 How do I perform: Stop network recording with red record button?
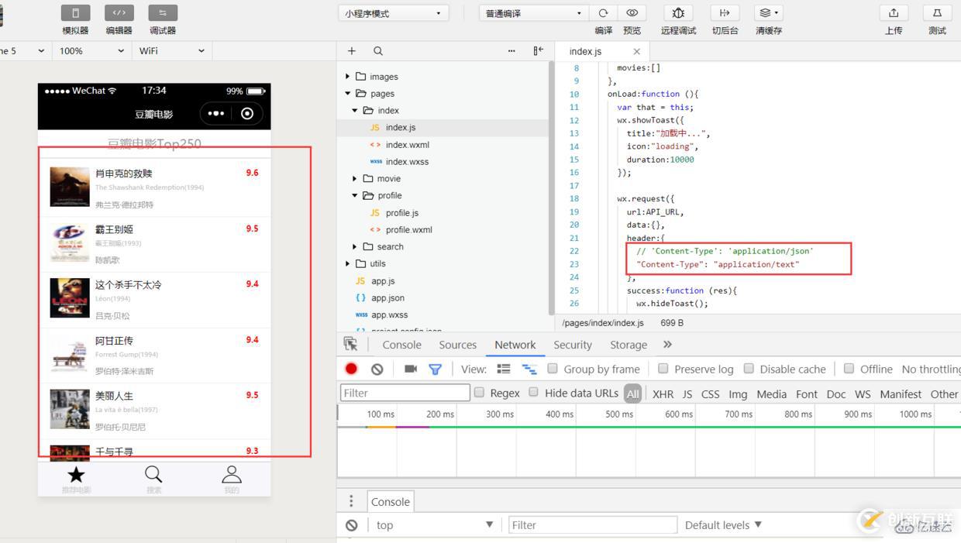[350, 369]
